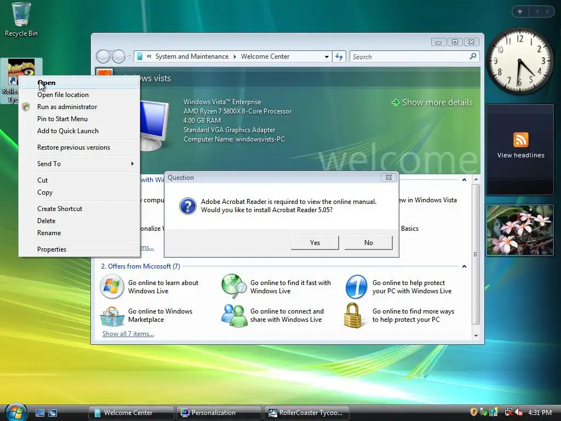561x421 pixels.
Task: Click Yes to install Acrobat Reader
Action: point(315,243)
